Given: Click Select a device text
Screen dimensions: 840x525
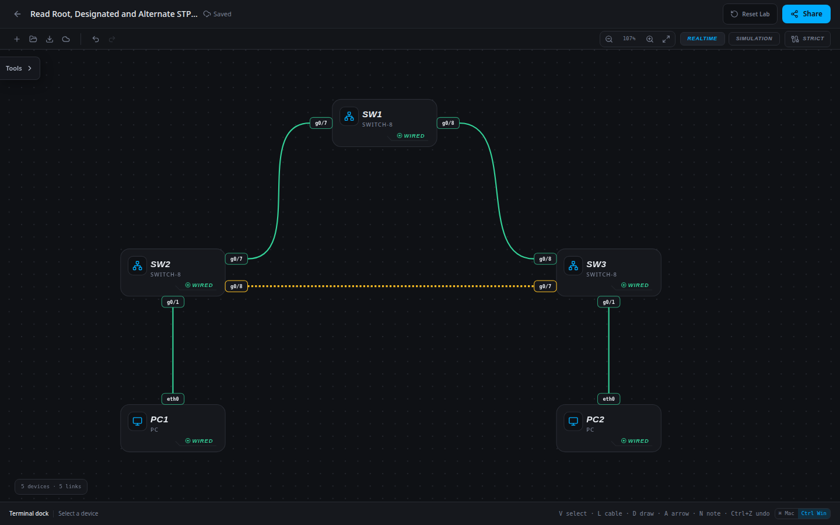Looking at the screenshot, I should (x=78, y=513).
